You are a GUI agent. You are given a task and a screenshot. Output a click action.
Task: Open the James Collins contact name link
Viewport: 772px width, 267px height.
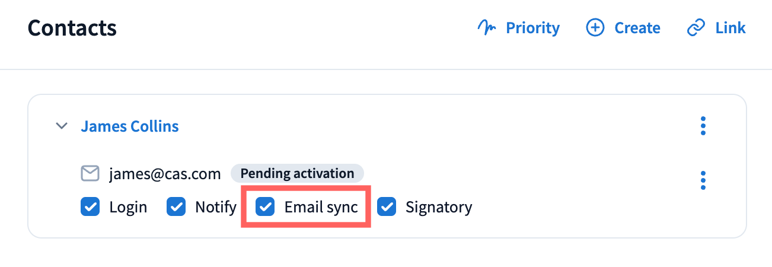pos(130,126)
